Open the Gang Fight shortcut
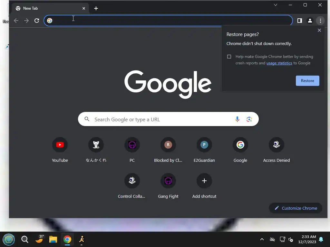 click(x=168, y=186)
